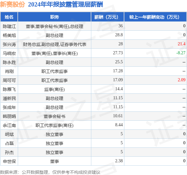Click the green change value -8.27

[x=181, y=53]
